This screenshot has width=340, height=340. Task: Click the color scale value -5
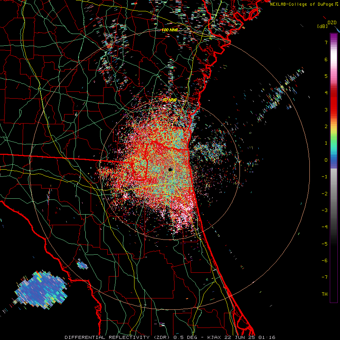[x=325, y=244]
